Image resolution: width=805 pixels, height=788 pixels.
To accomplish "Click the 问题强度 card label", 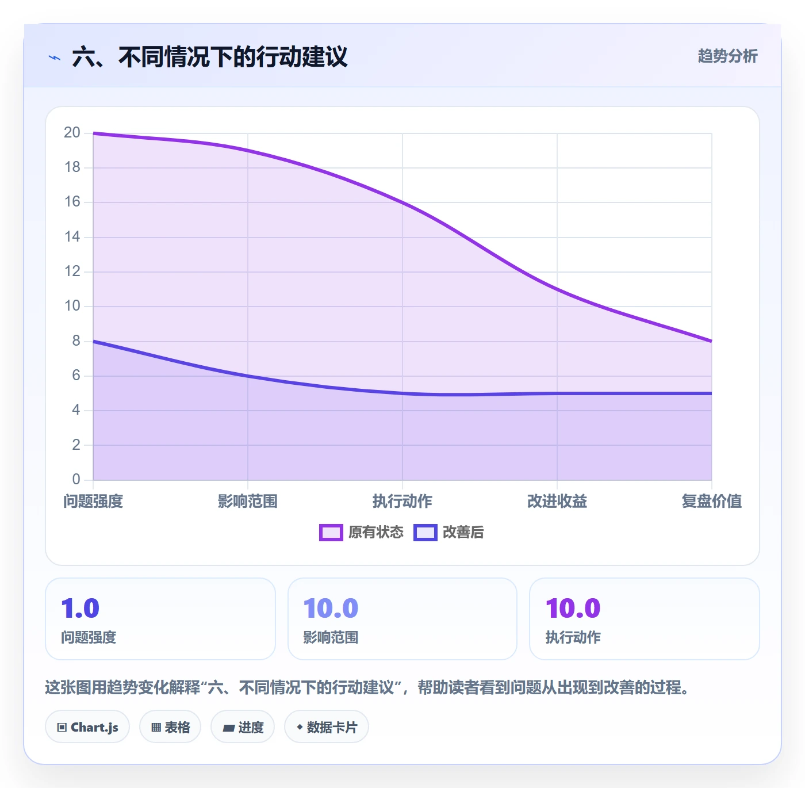I will (89, 637).
